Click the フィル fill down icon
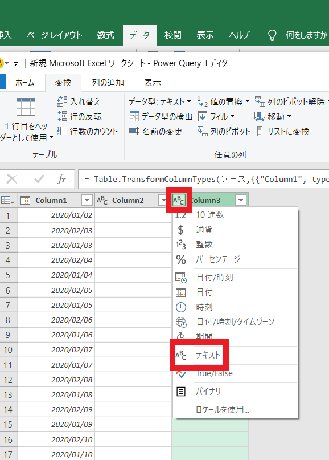The height and width of the screenshot is (460, 329). [203, 116]
